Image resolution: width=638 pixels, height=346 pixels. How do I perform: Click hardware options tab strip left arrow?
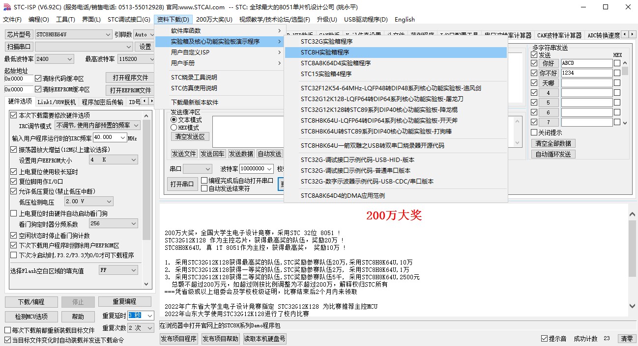pos(145,102)
